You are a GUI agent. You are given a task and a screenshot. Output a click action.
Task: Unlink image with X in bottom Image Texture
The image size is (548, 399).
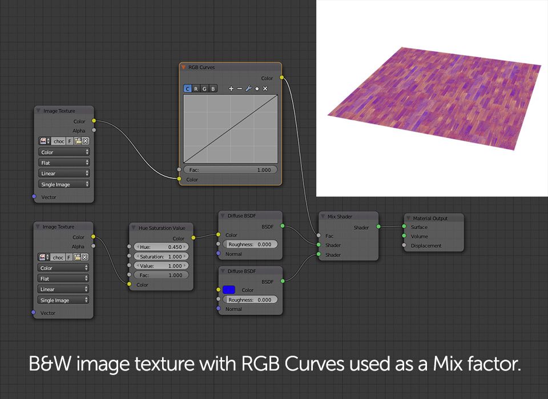84,257
